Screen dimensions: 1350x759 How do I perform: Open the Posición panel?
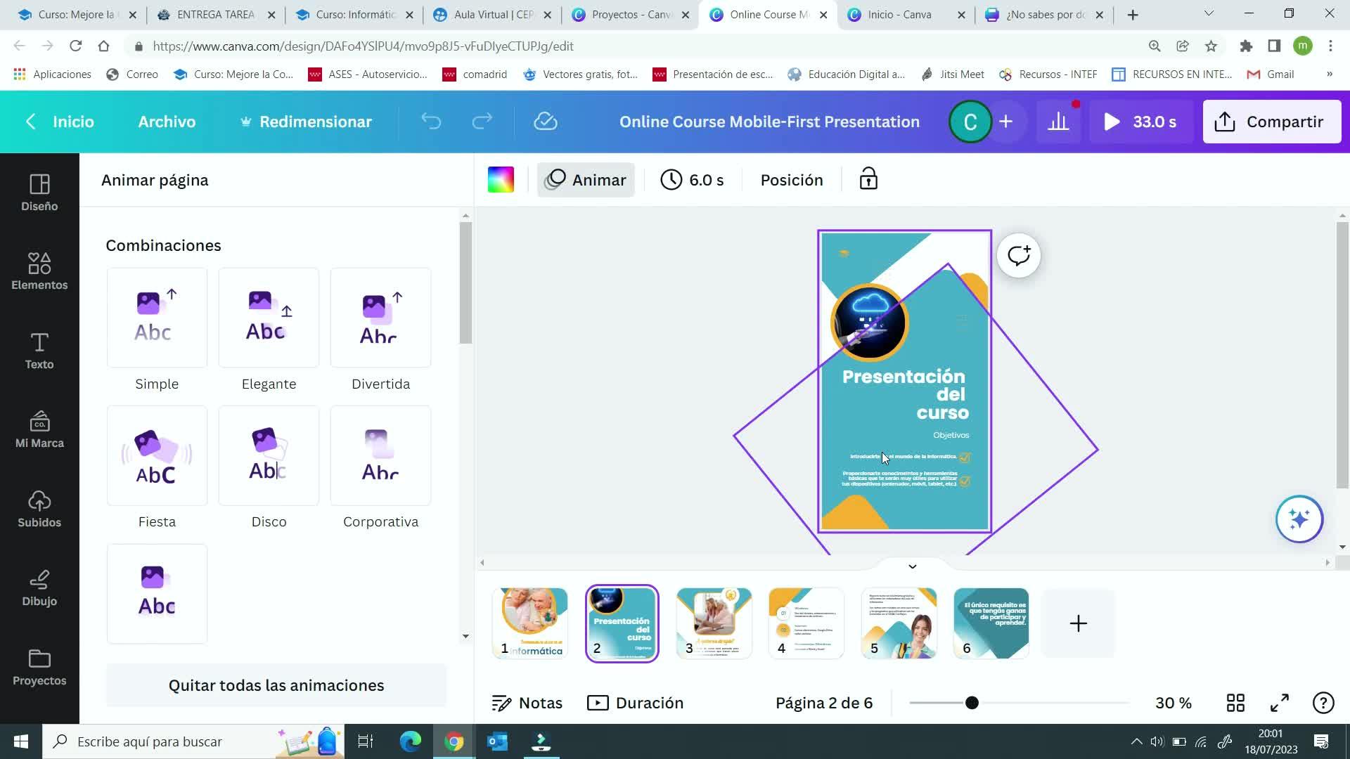pyautogui.click(x=791, y=180)
